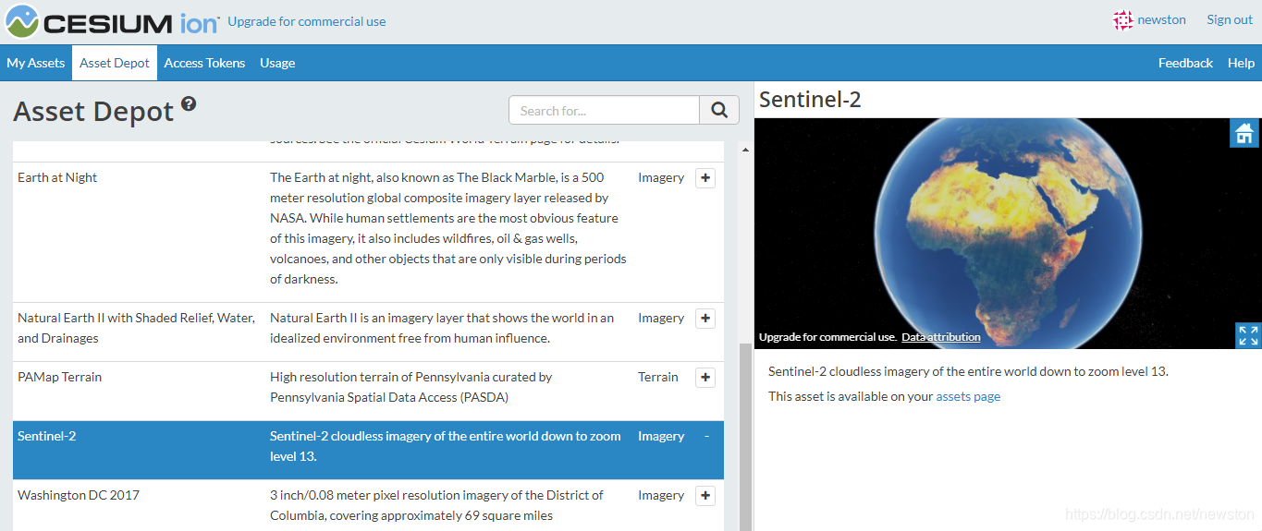
Task: Open the Asset Depot help question mark
Action: (189, 103)
